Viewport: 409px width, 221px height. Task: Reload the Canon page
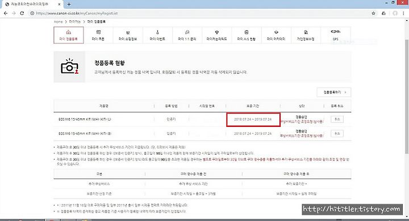[x=22, y=13]
